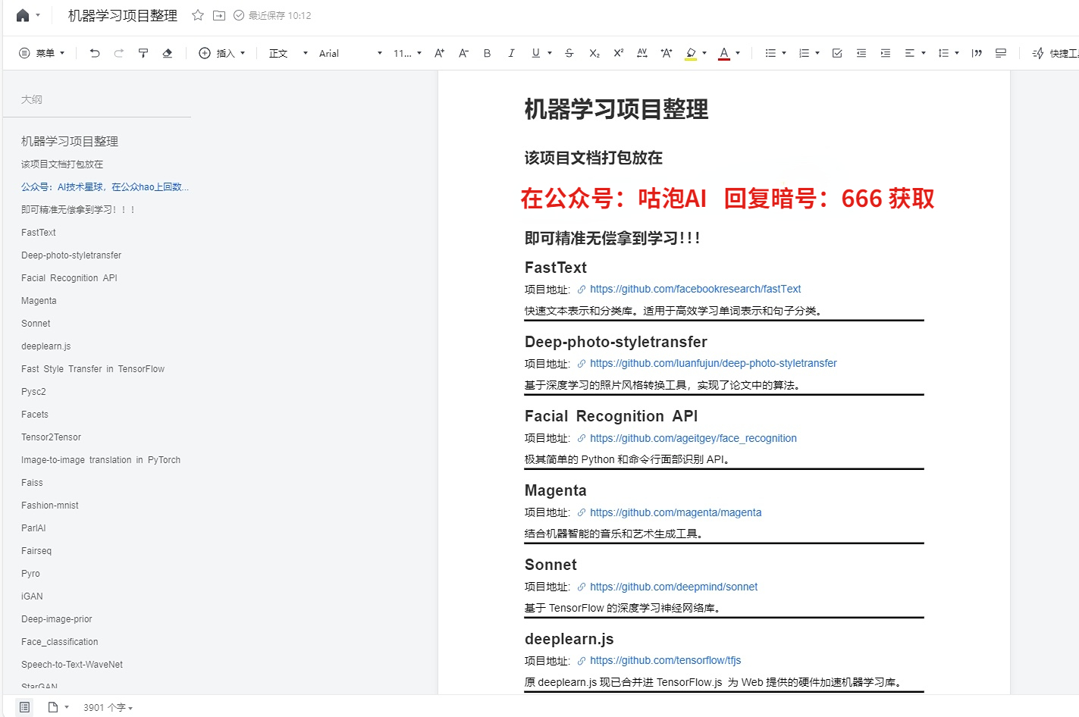Screen dimensions: 1079x717
Task: Open the Arial font family dropdown
Action: pyautogui.click(x=350, y=53)
